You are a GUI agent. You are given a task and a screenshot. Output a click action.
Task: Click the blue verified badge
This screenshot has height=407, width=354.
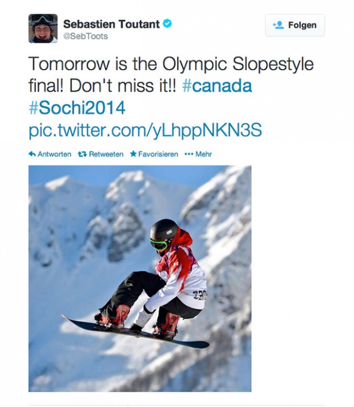pyautogui.click(x=167, y=23)
